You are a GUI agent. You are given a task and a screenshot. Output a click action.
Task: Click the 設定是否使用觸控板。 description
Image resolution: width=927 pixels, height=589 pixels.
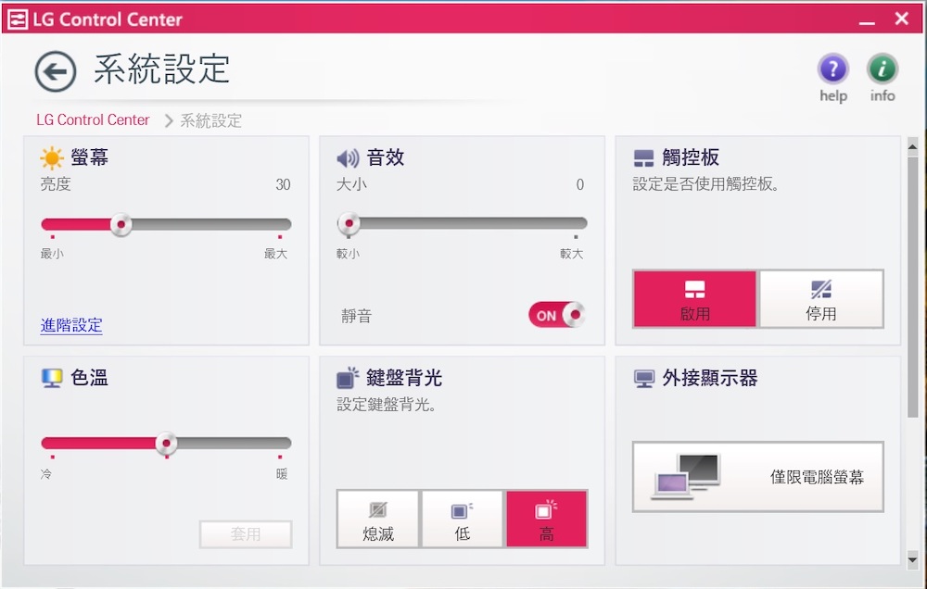pyautogui.click(x=705, y=184)
